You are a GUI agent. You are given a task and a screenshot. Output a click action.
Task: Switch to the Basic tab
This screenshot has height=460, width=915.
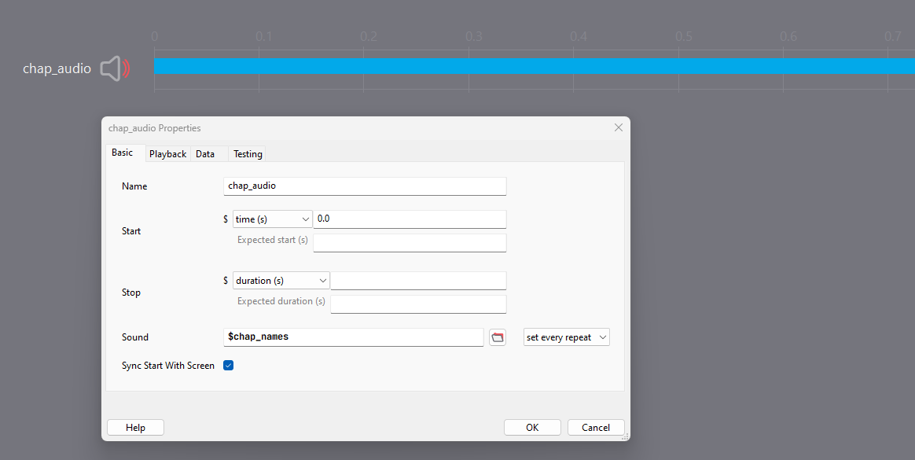[x=123, y=153]
